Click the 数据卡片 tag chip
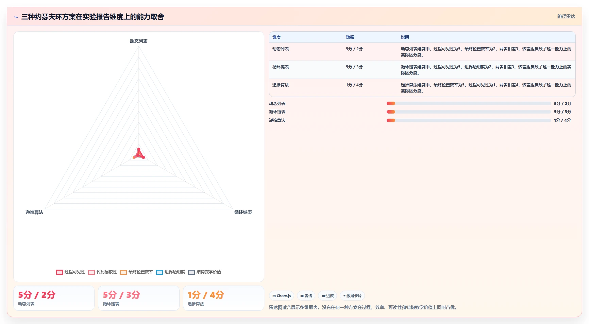589x324 pixels. 352,296
